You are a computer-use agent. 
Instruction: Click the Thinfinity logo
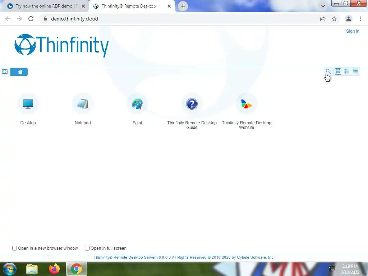pos(61,46)
